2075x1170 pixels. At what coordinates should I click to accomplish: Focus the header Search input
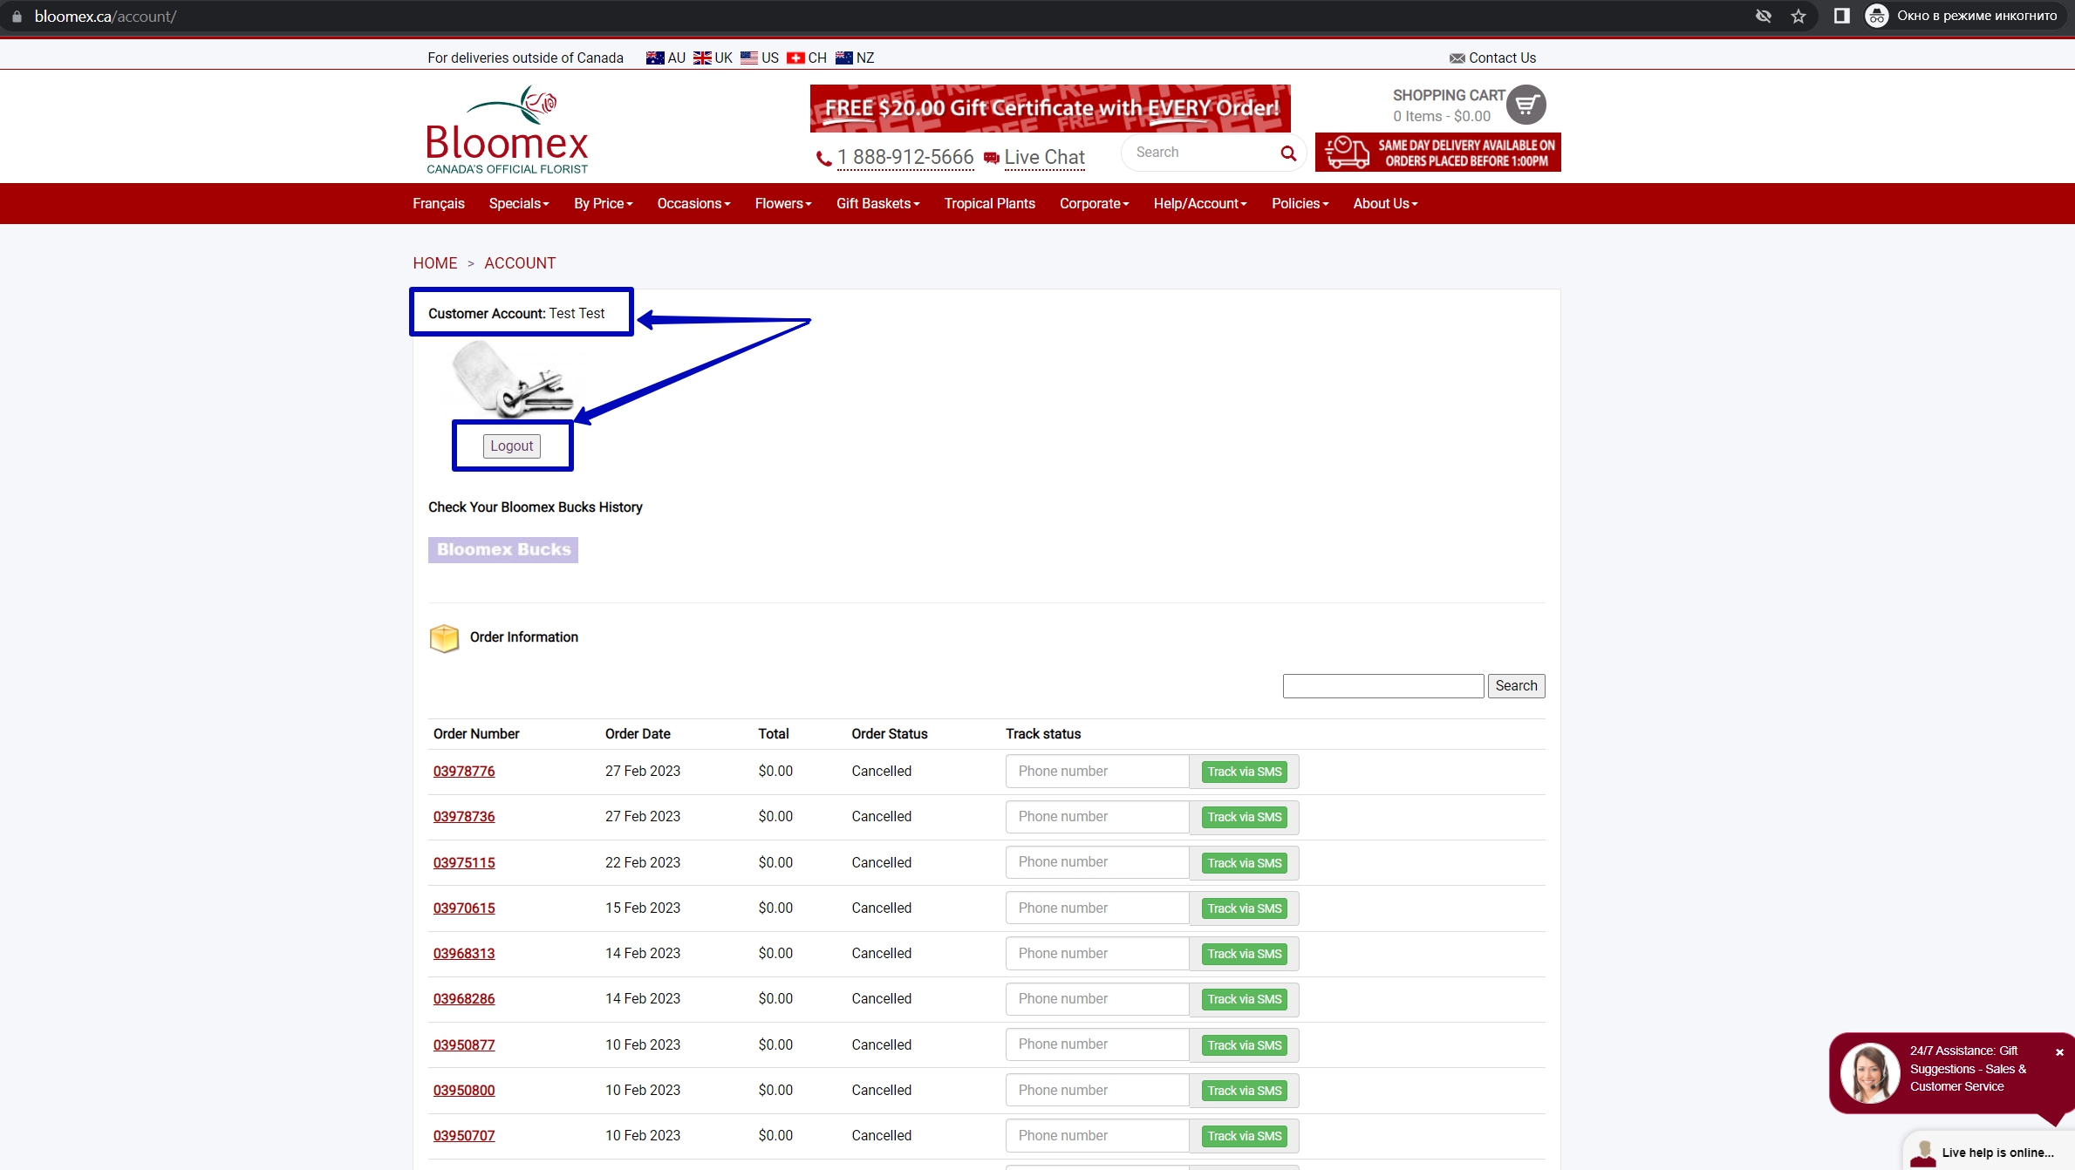tap(1204, 153)
